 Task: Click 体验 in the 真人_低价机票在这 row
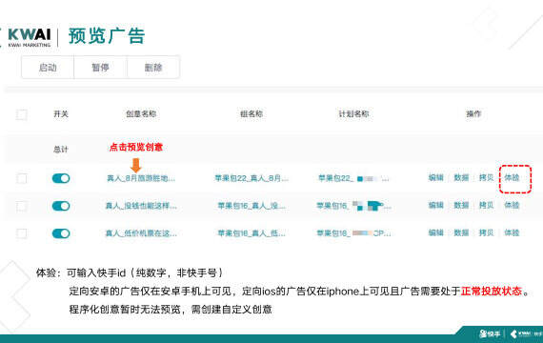pos(512,232)
